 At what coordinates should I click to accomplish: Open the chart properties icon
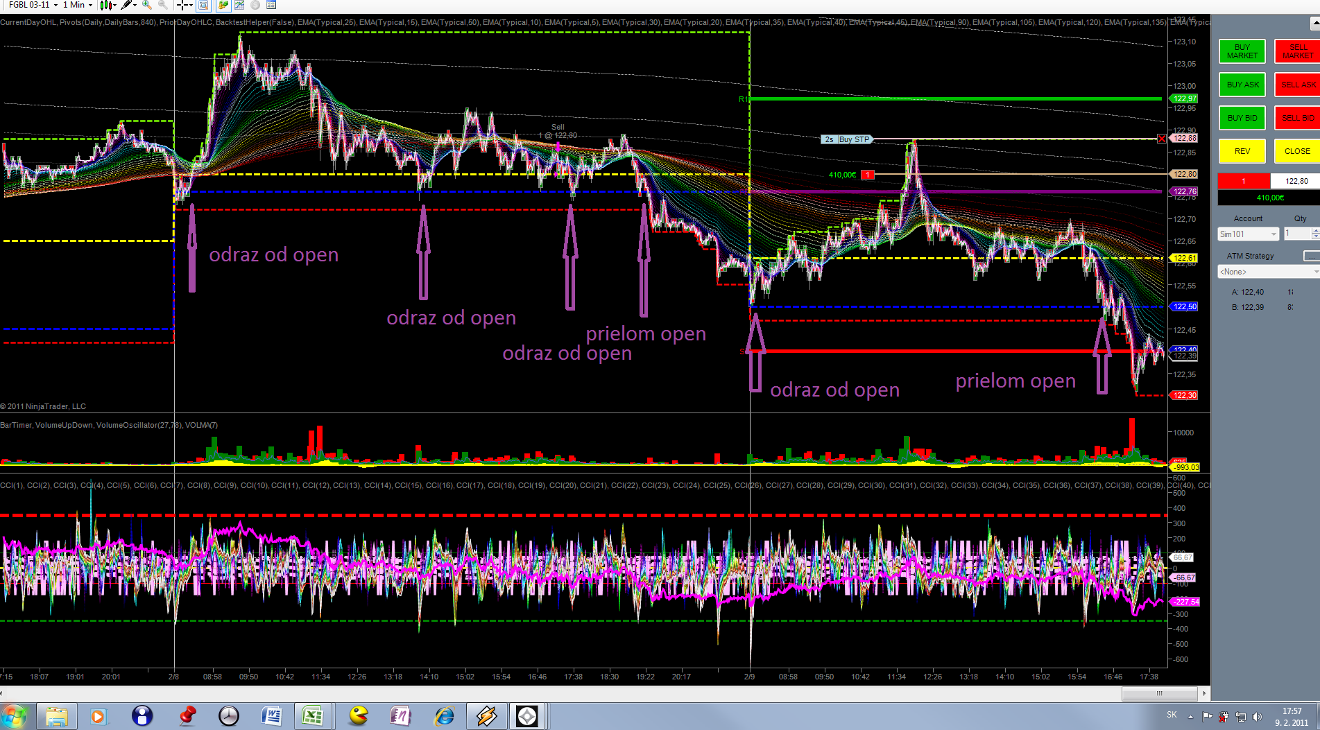pyautogui.click(x=271, y=5)
